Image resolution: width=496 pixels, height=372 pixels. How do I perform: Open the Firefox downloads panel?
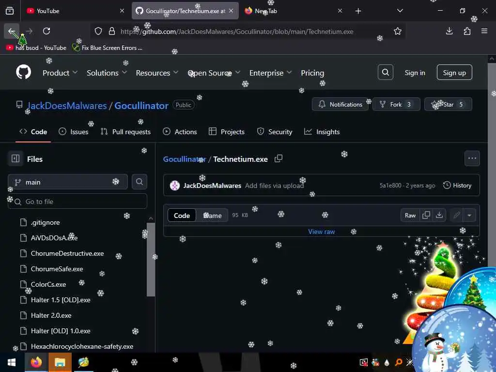(x=449, y=31)
